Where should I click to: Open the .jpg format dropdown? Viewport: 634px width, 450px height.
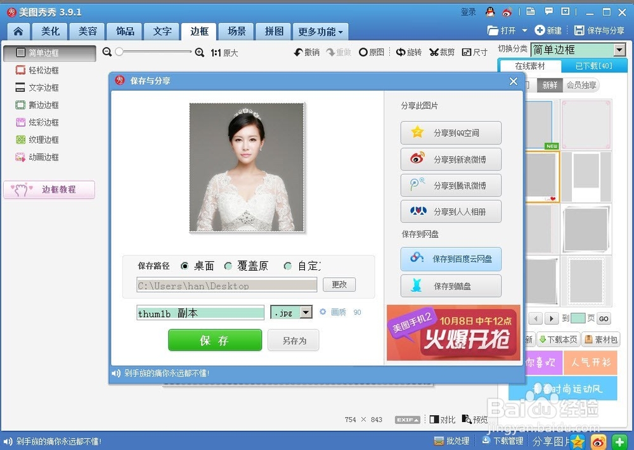pyautogui.click(x=291, y=312)
